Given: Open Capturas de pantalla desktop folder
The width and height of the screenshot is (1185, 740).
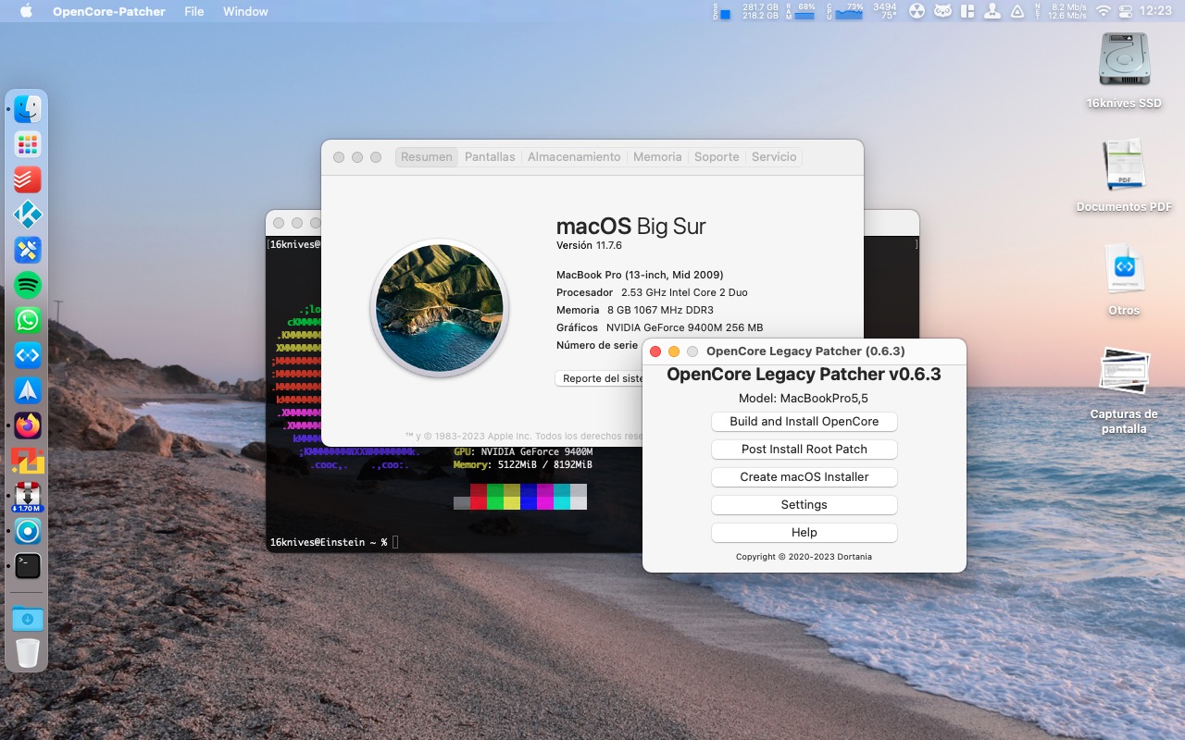Looking at the screenshot, I should [x=1124, y=389].
